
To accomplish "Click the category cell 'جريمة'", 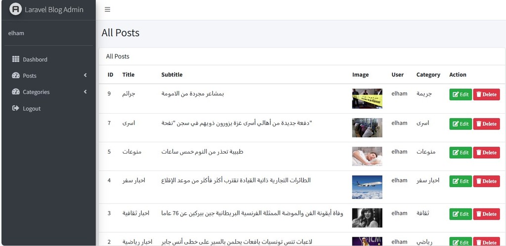I will (x=424, y=94).
